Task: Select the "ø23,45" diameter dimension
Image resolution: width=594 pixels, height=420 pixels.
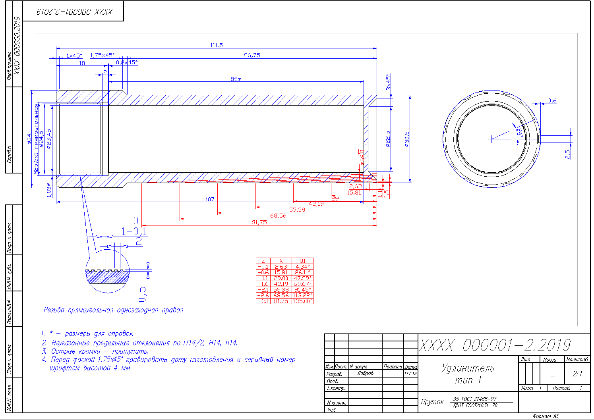Action: (x=48, y=139)
